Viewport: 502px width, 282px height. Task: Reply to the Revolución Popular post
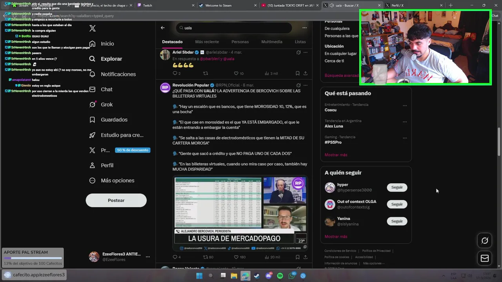177,257
